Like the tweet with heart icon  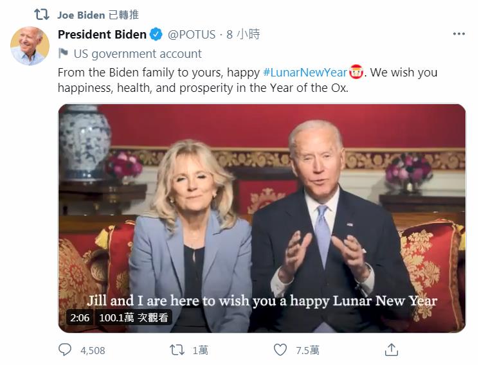(280, 350)
